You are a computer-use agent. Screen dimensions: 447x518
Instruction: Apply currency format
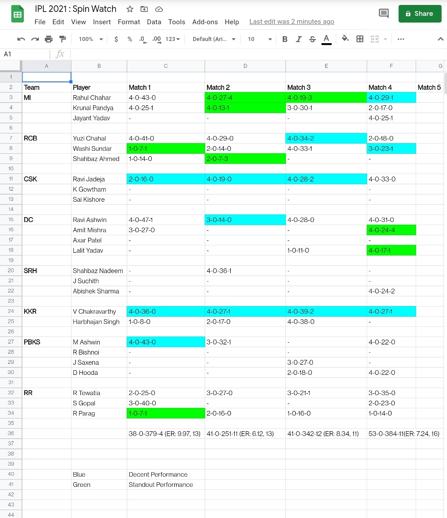116,39
